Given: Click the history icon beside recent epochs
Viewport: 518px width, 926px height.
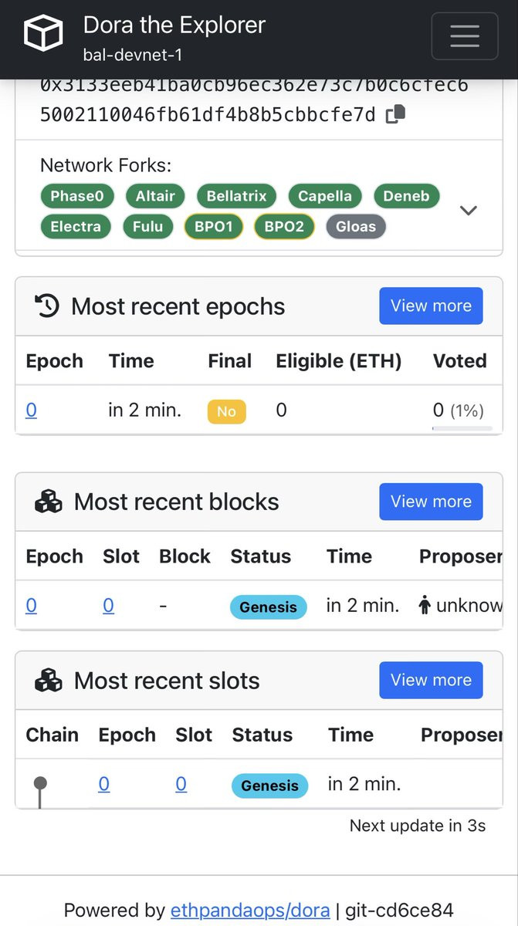Looking at the screenshot, I should [47, 306].
